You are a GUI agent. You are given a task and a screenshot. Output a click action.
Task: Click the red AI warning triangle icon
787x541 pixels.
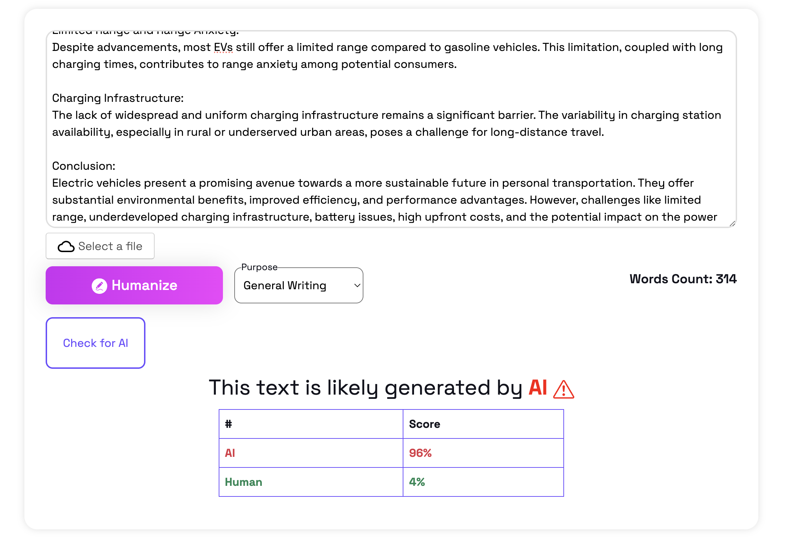pyautogui.click(x=563, y=389)
